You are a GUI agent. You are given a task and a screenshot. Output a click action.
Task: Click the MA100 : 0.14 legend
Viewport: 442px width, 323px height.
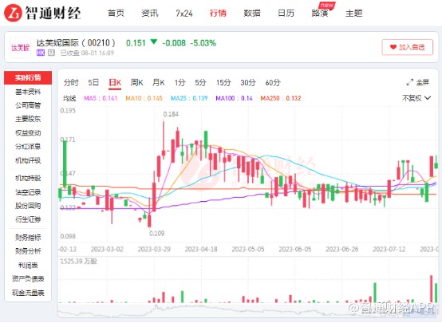coord(234,98)
